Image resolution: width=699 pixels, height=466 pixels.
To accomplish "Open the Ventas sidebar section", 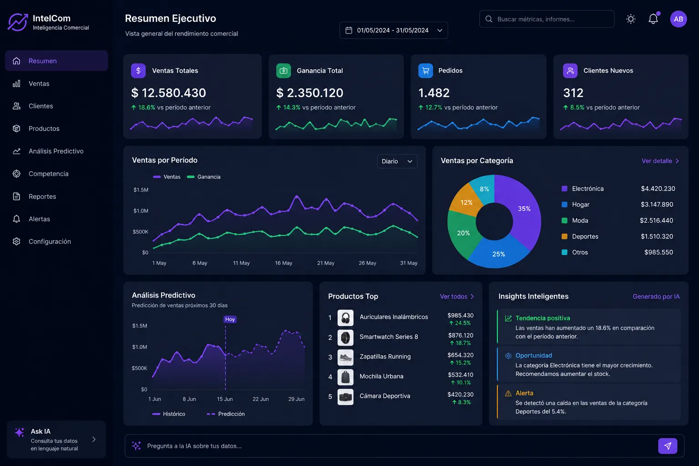I will tap(56, 84).
